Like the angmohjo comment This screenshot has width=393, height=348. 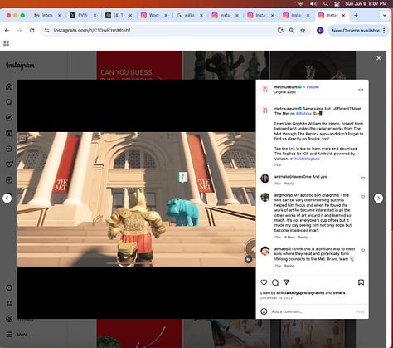click(x=363, y=197)
